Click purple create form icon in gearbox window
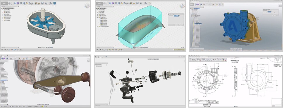Screen dimensions: 283x108 pos(18,3)
